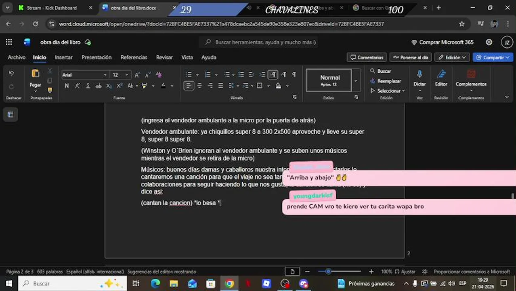Increase the font size
The width and height of the screenshot is (516, 291).
[x=137, y=75]
